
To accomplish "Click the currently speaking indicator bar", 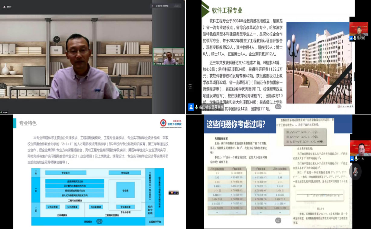I will [x=166, y=6].
